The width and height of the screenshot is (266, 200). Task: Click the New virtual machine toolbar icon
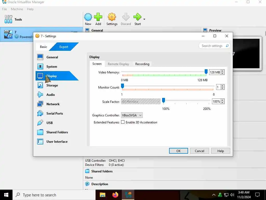coord(88,17)
